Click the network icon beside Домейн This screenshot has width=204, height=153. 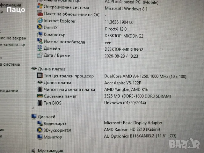[x=40, y=48]
